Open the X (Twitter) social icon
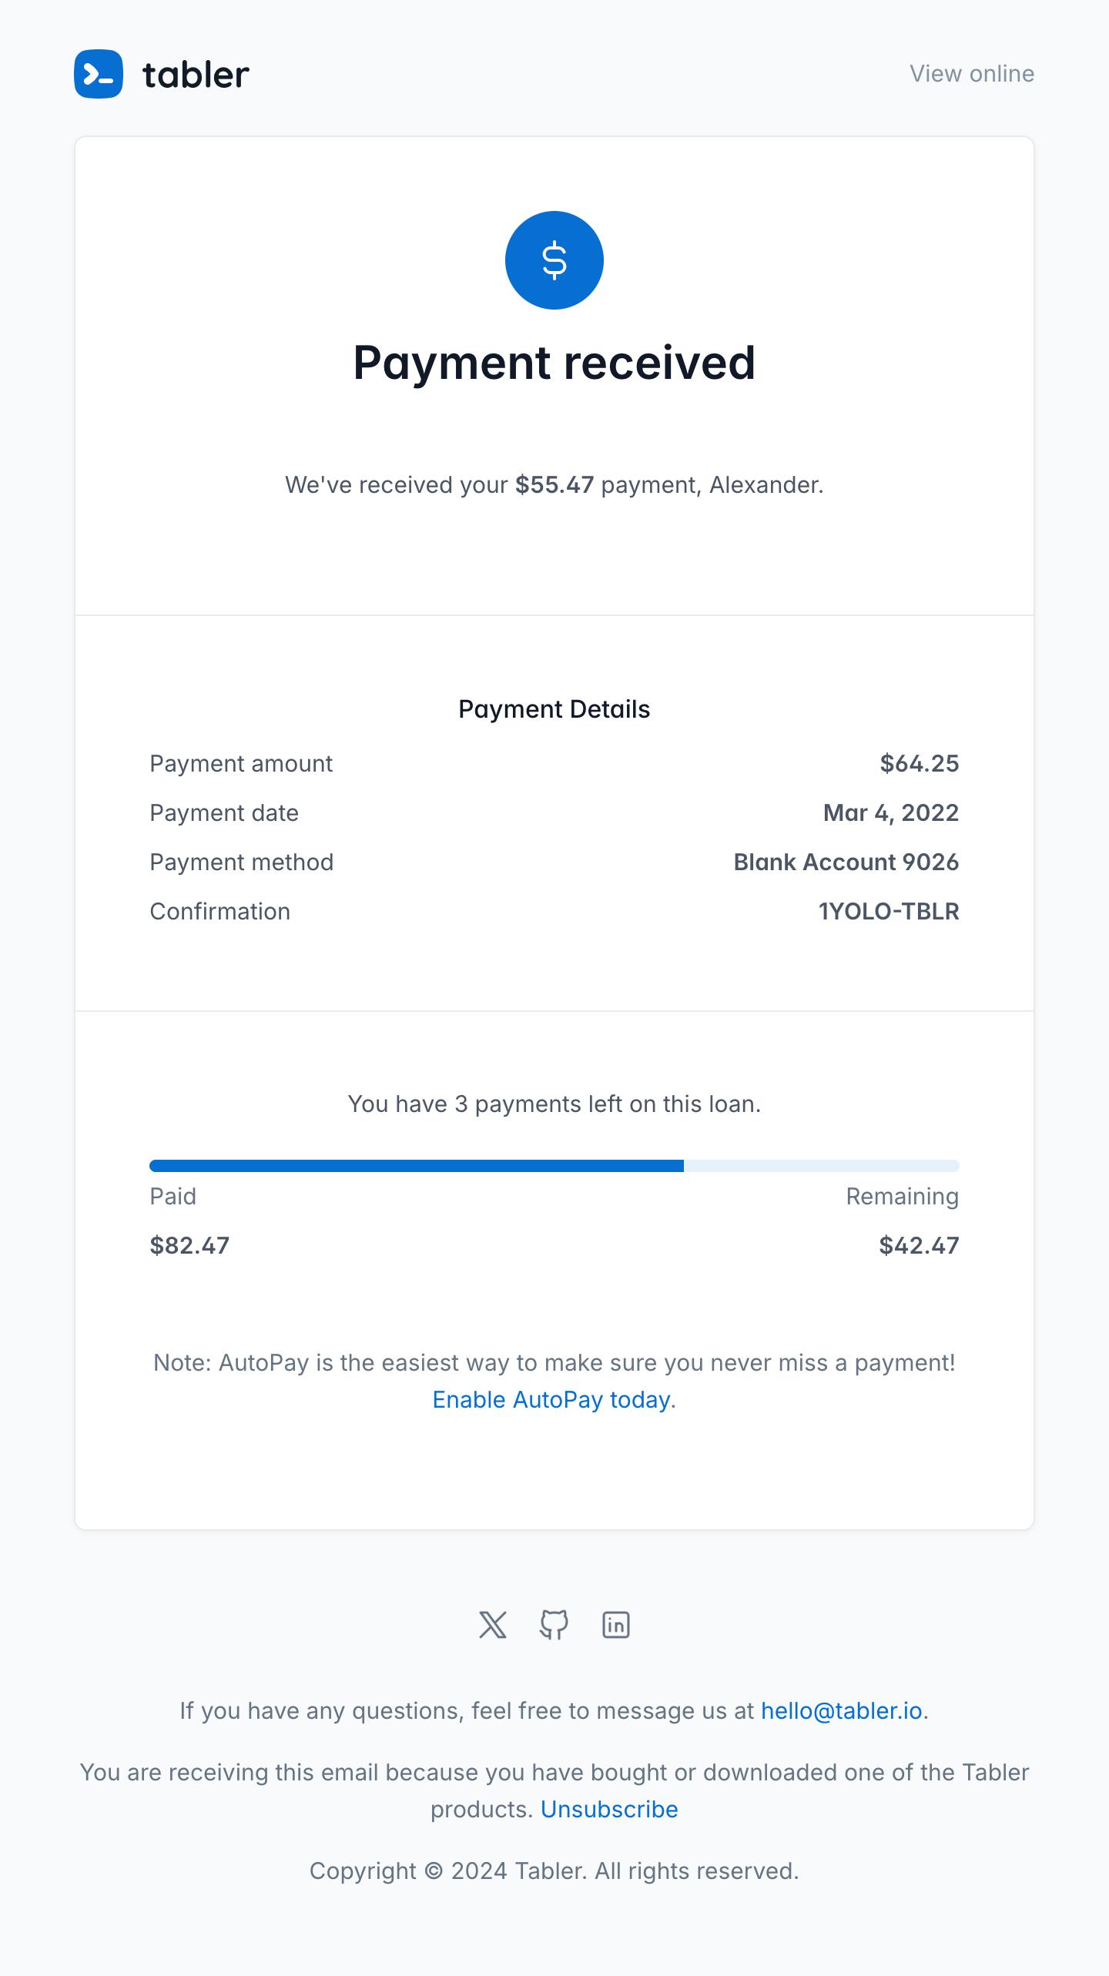The image size is (1109, 1976). (493, 1625)
